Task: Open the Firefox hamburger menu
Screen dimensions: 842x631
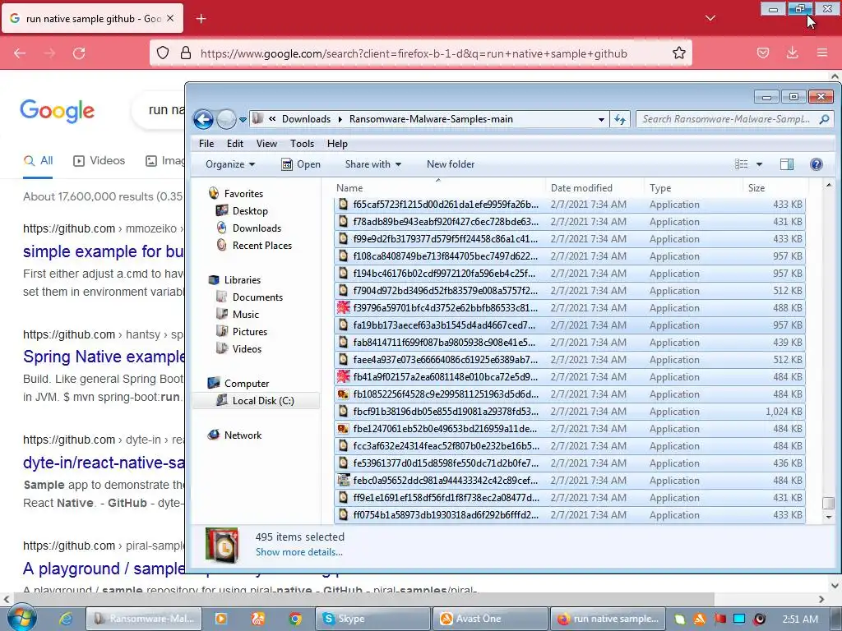Action: (822, 53)
